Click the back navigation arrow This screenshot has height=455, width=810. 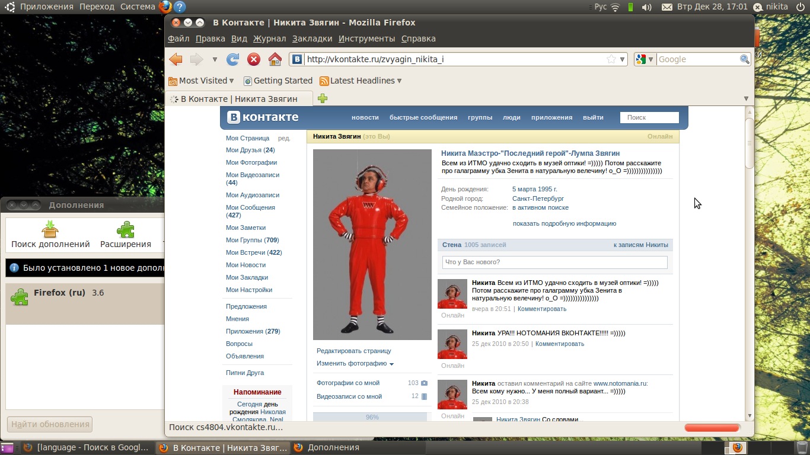[176, 59]
